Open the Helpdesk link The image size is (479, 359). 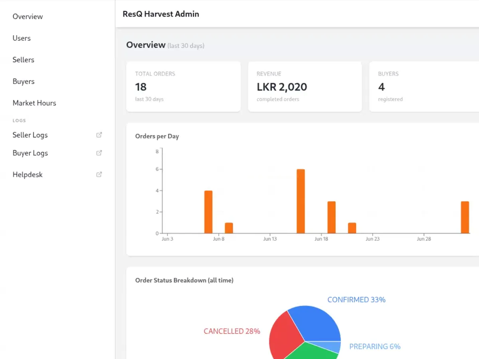28,174
